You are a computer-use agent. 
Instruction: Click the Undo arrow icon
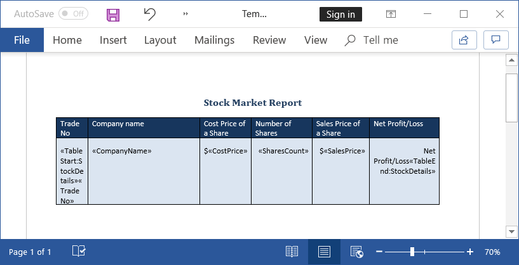[x=149, y=14]
